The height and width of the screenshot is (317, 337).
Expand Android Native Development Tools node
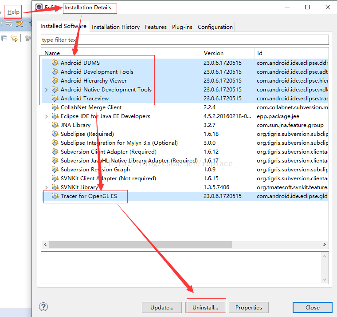(46, 90)
